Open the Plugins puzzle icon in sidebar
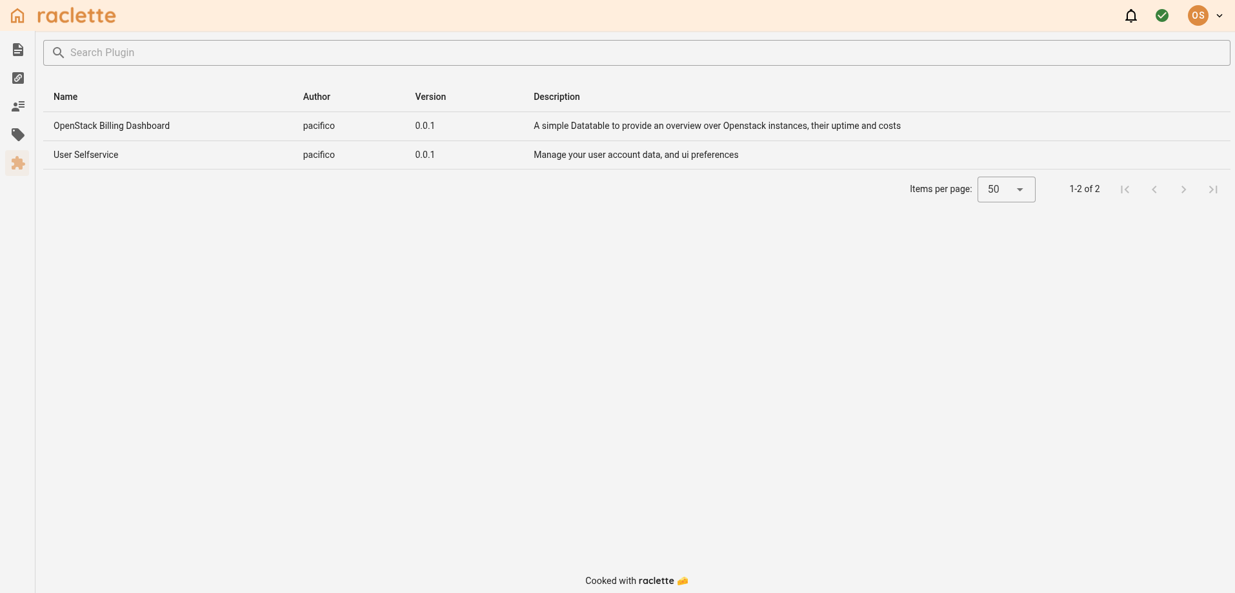1235x593 pixels. (x=17, y=163)
